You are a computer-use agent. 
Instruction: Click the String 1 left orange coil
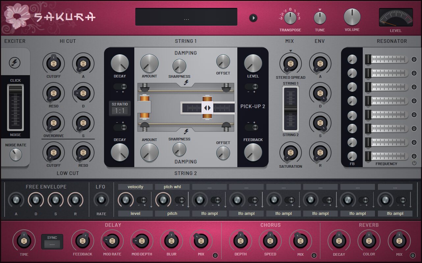click(x=145, y=107)
